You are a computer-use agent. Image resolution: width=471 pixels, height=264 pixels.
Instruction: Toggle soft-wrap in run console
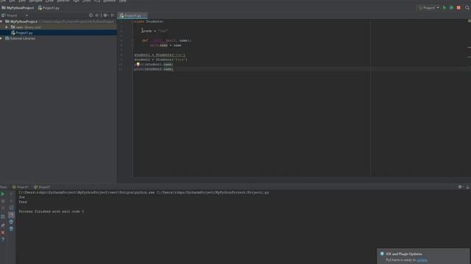[x=11, y=208]
